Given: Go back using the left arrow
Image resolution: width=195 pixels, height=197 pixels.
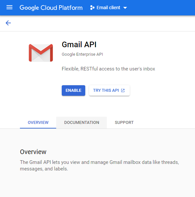Looking at the screenshot, I should pyautogui.click(x=8, y=23).
